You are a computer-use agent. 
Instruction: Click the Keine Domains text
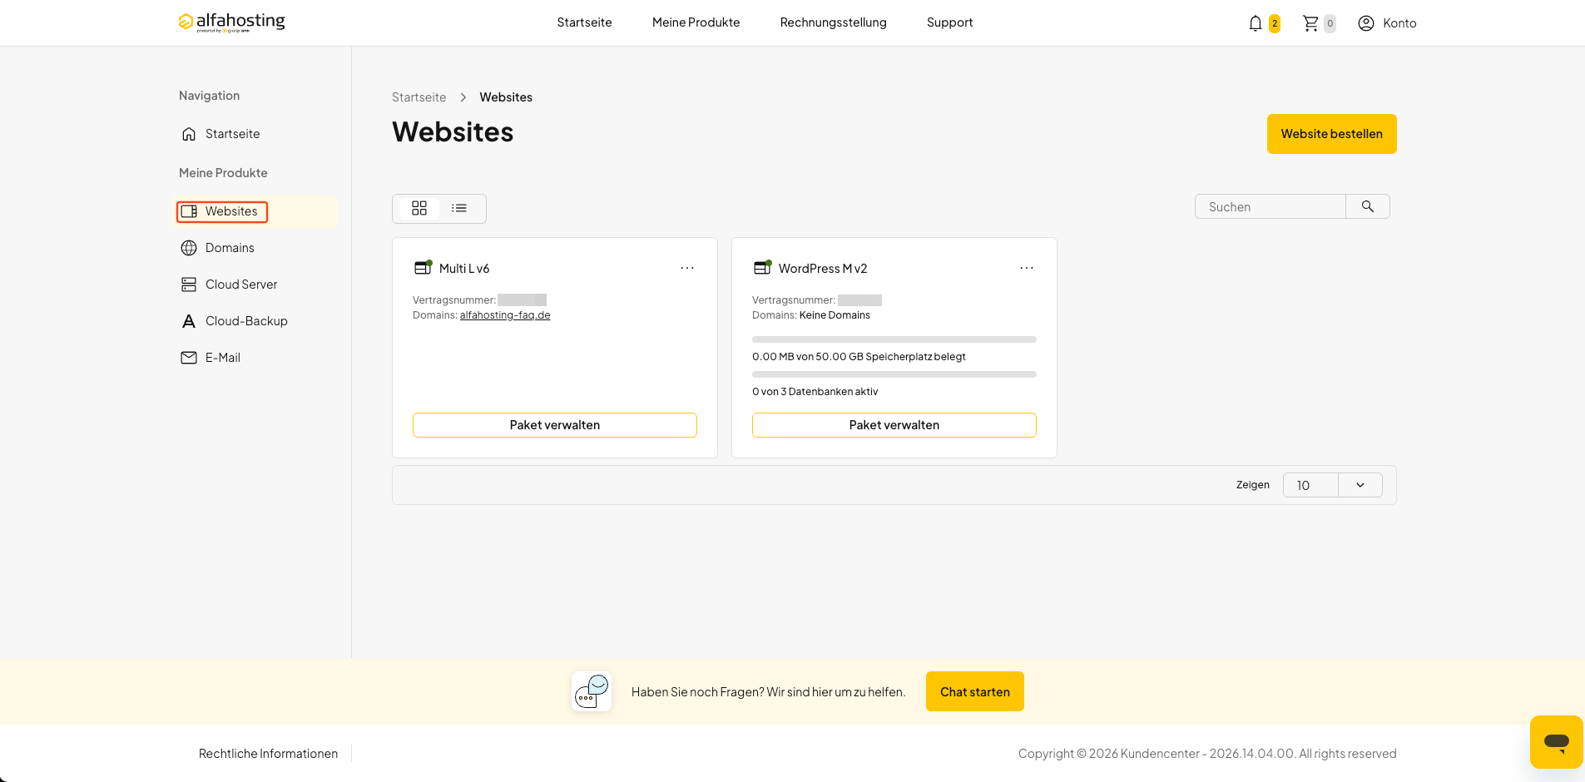(x=835, y=315)
